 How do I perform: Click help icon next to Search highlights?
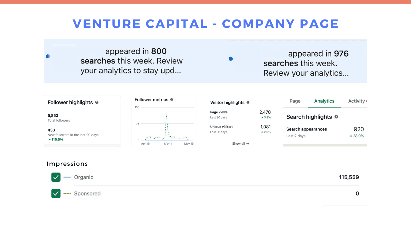coord(336,117)
